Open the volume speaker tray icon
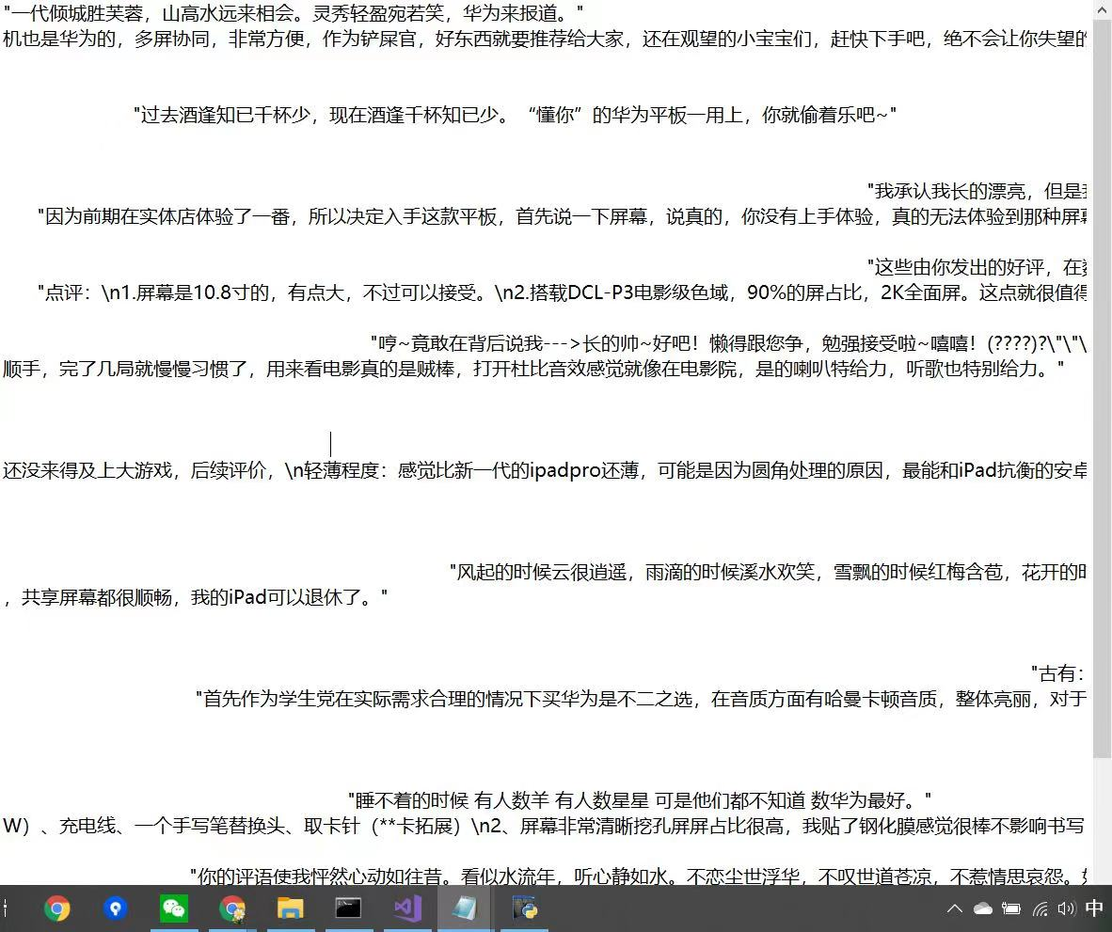The image size is (1112, 932). coord(1066,908)
